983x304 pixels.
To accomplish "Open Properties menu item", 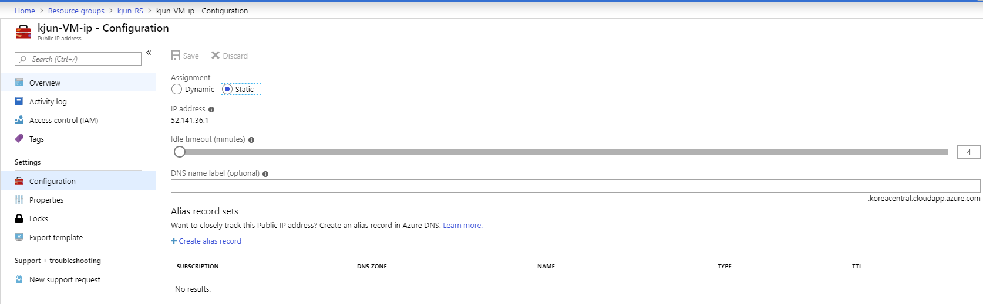I will click(78, 200).
